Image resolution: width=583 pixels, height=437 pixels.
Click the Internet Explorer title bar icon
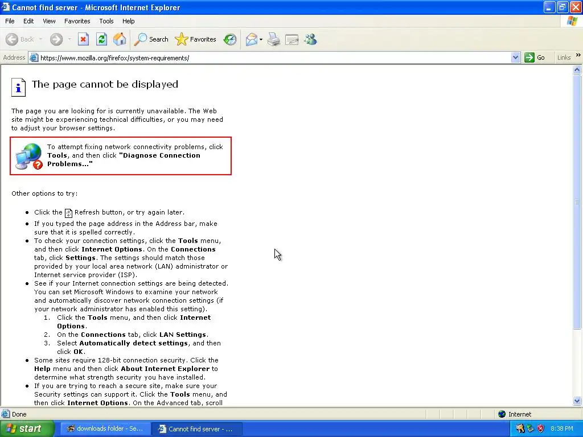6,7
